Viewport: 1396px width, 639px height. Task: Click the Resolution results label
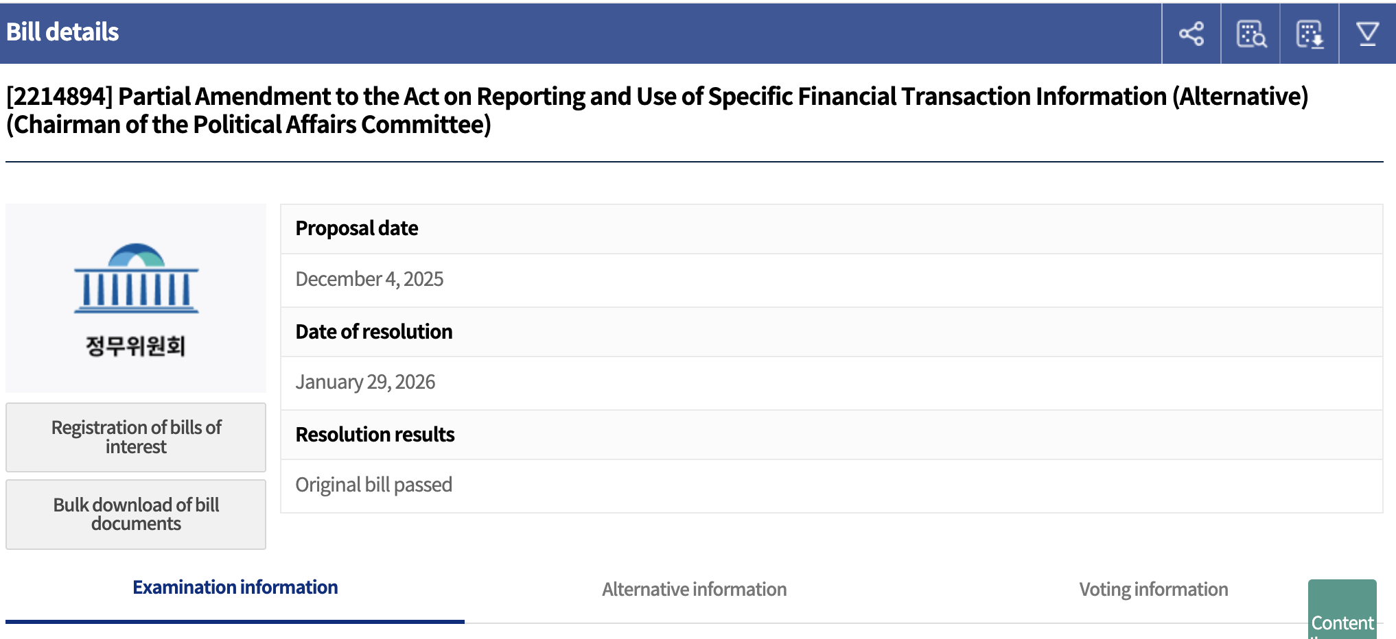click(x=375, y=435)
